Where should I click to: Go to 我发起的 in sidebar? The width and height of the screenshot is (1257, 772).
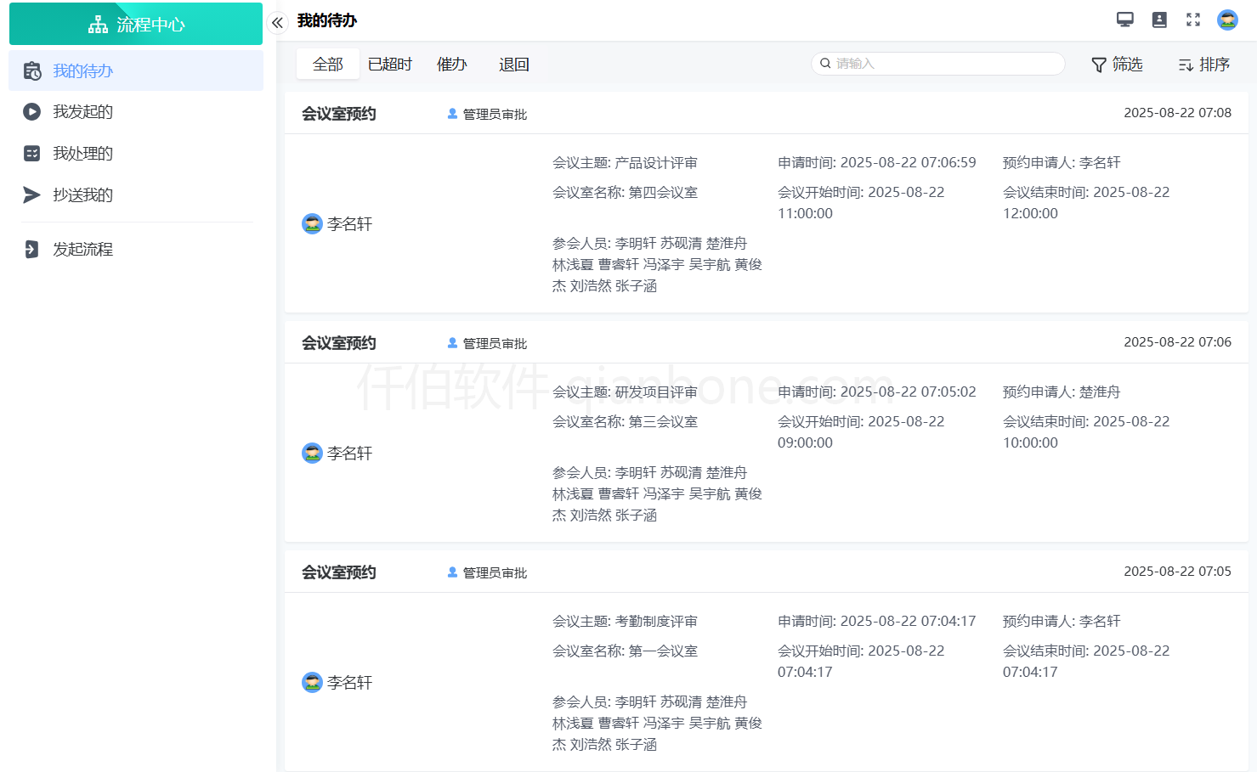click(x=82, y=112)
